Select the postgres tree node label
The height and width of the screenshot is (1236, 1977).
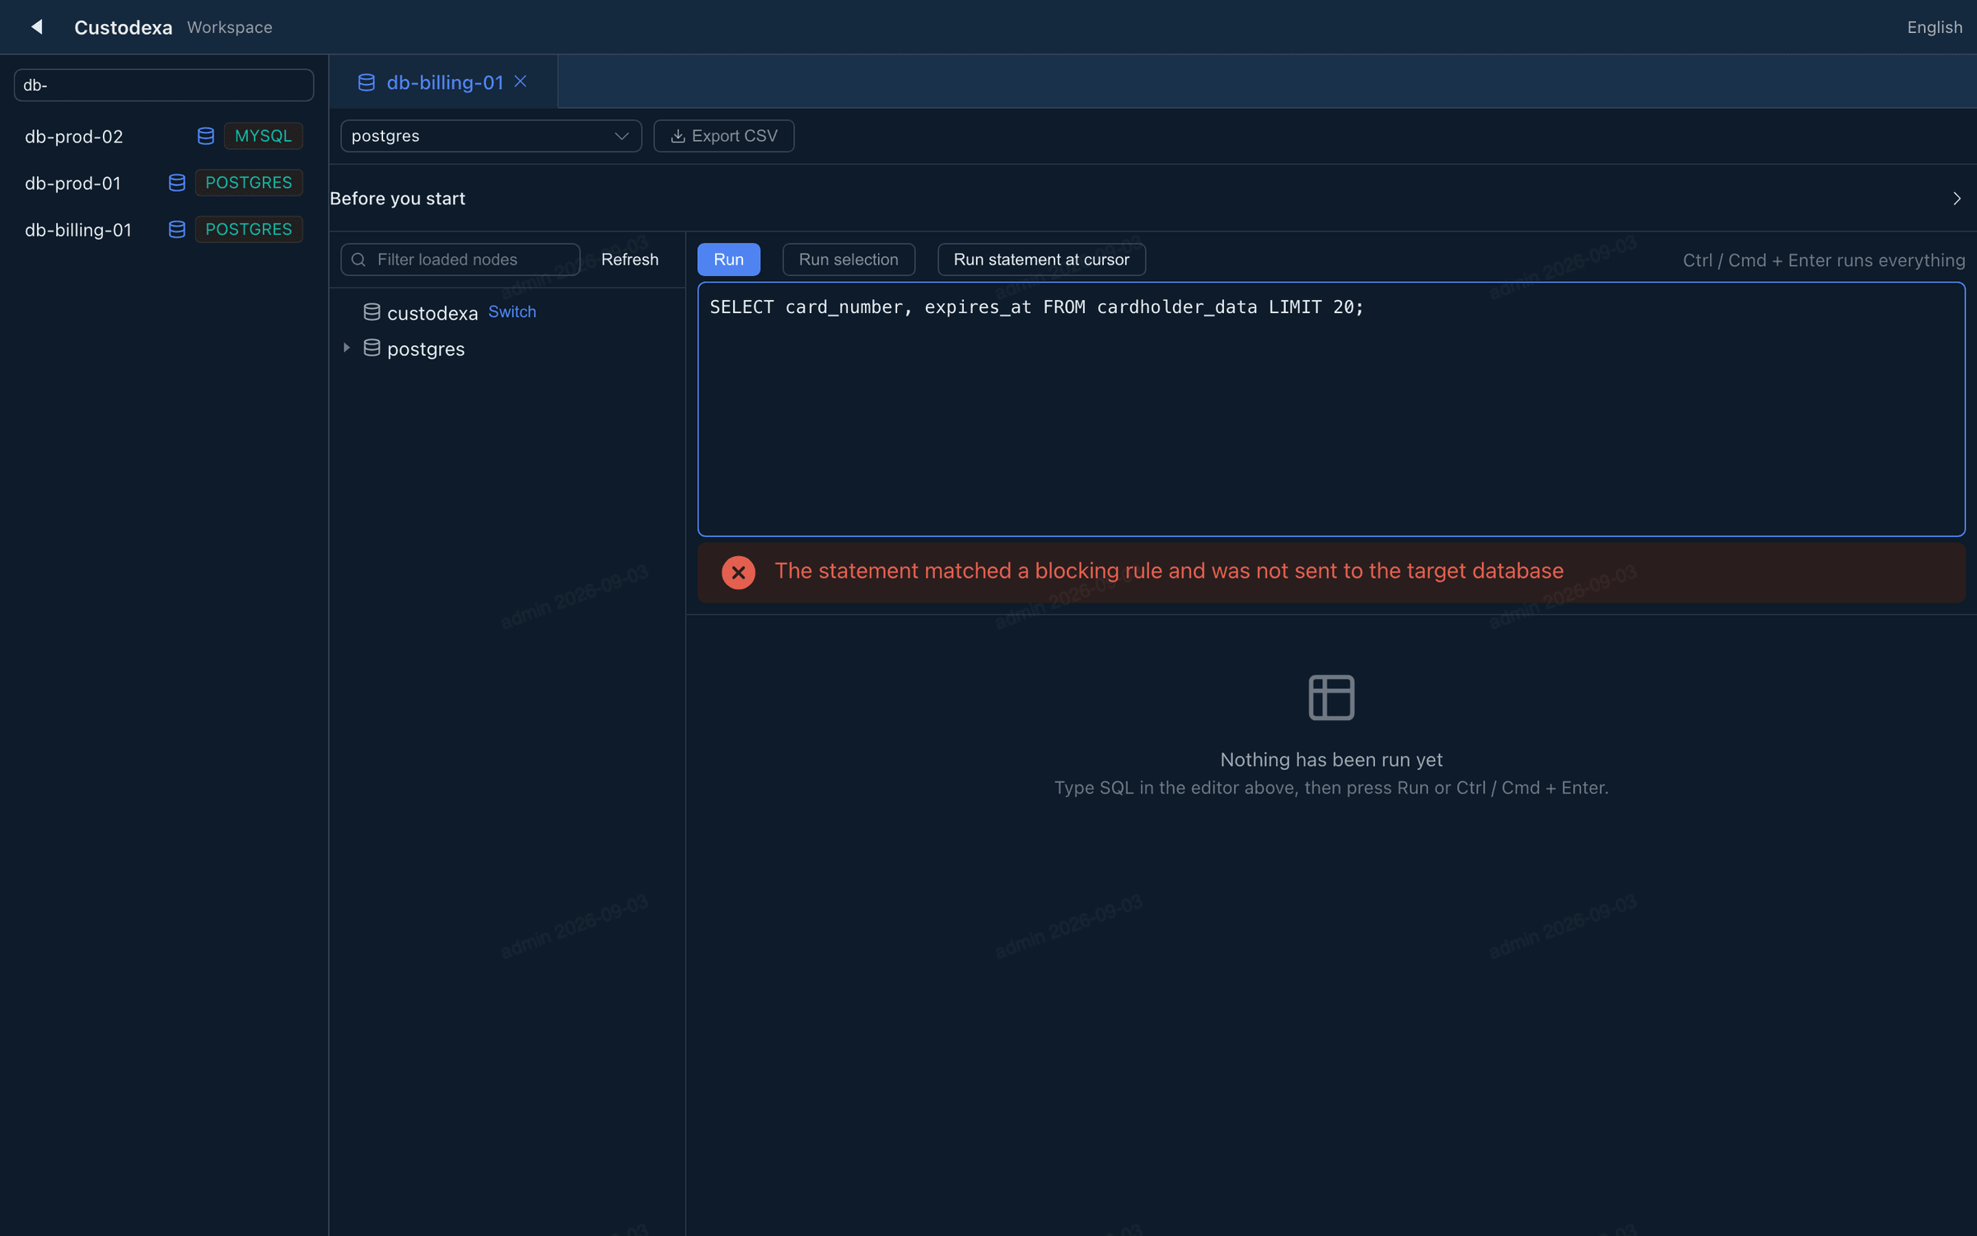point(426,349)
